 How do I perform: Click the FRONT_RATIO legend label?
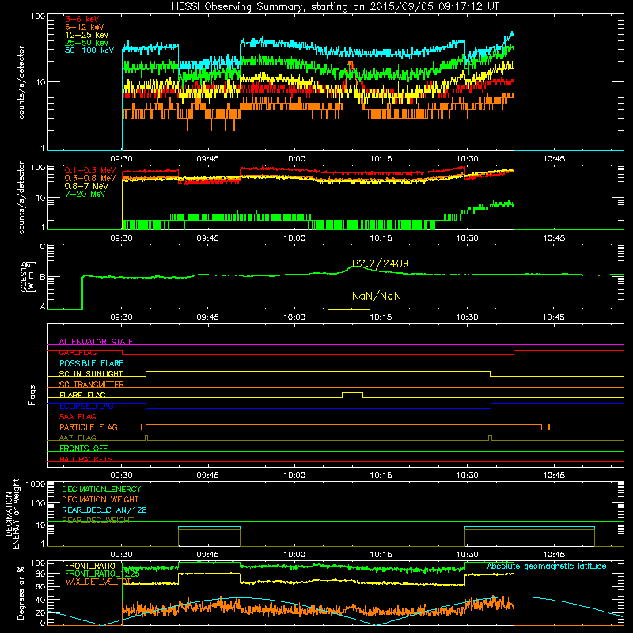click(x=90, y=566)
